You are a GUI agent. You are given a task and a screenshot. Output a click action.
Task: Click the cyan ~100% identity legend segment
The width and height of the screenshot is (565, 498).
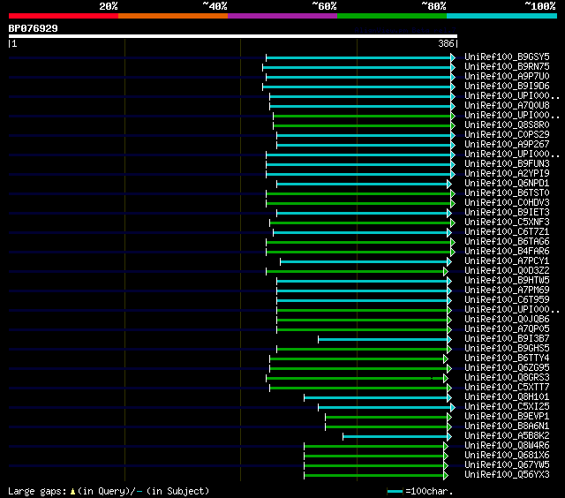(x=501, y=16)
